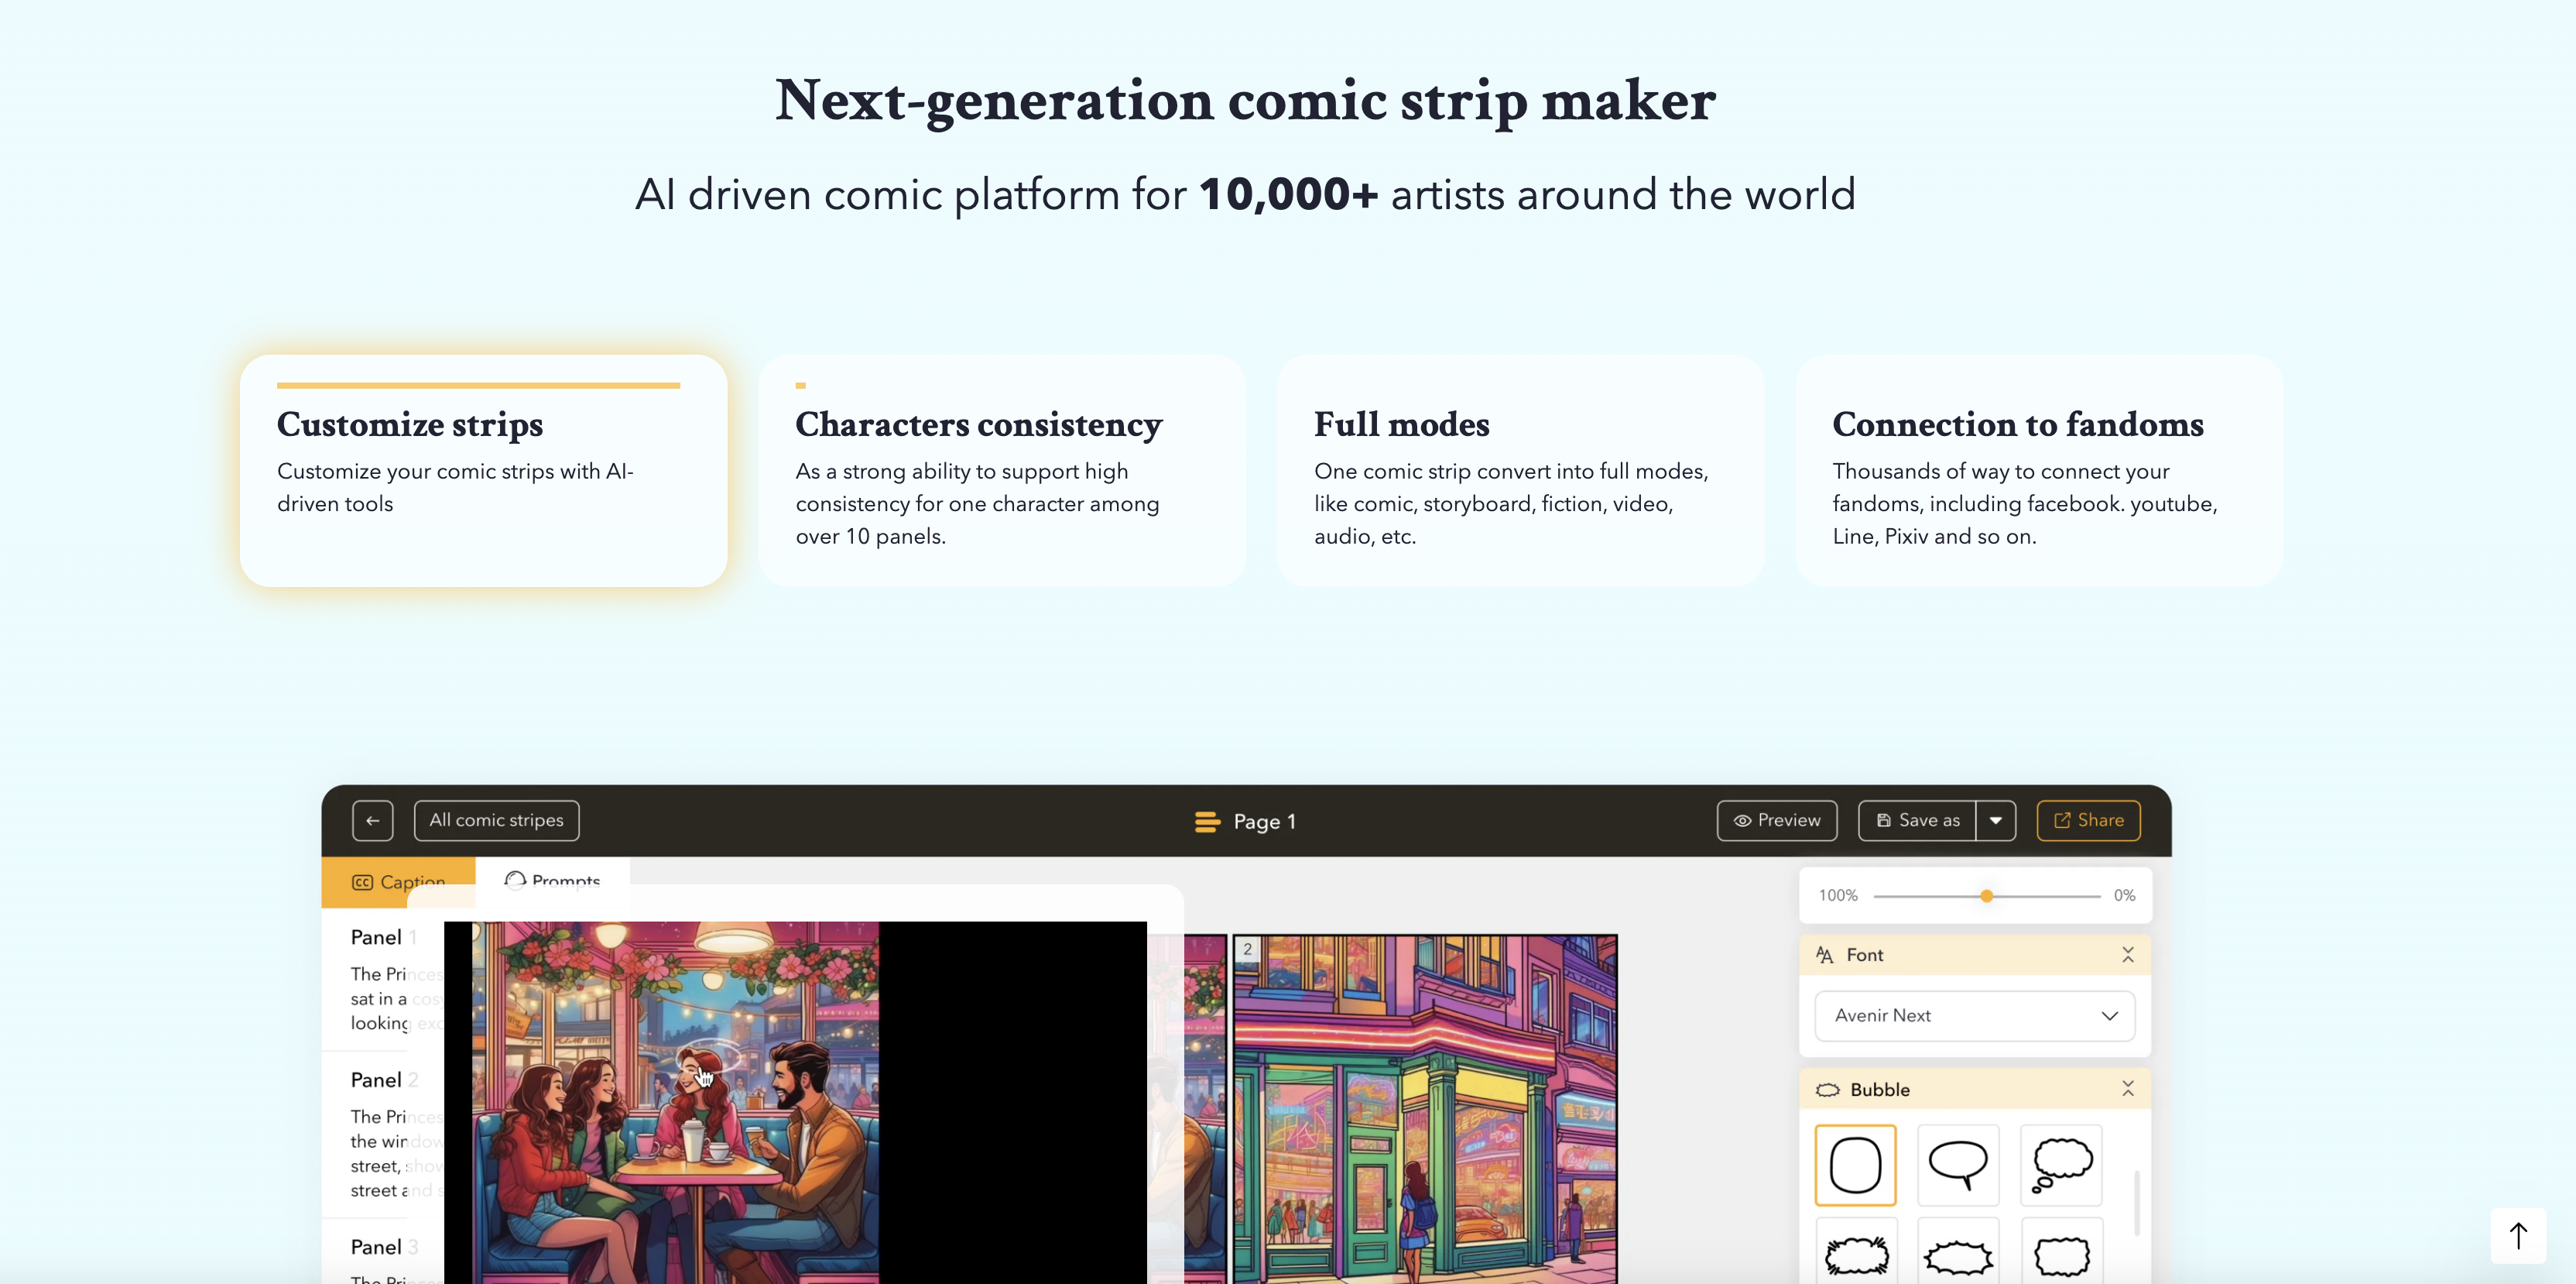The height and width of the screenshot is (1284, 2576).
Task: Click the scroll-to-top arrow icon
Action: (x=2518, y=1236)
